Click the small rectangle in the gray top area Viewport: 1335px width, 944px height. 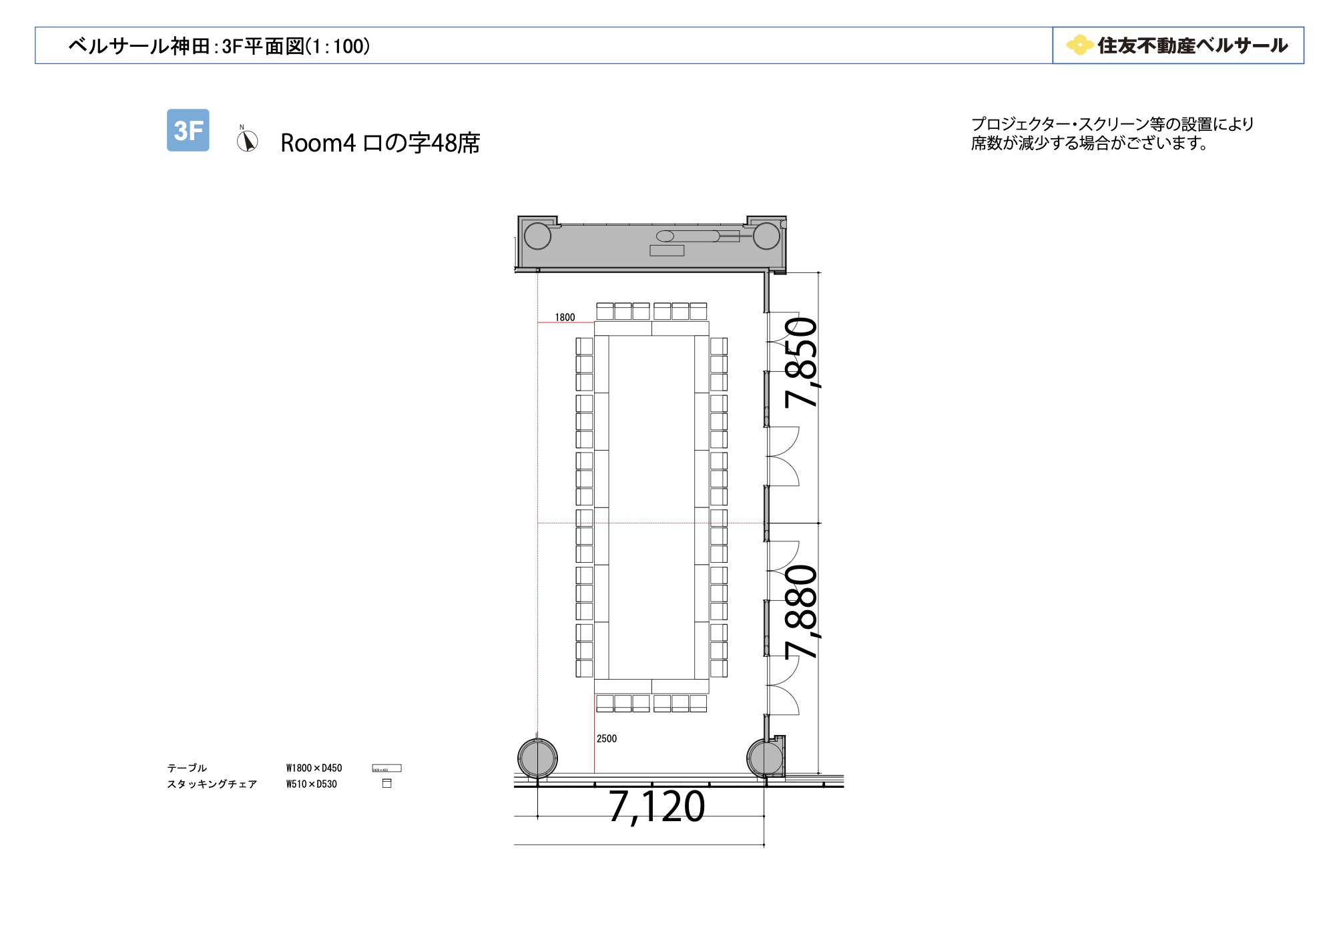pos(667,250)
